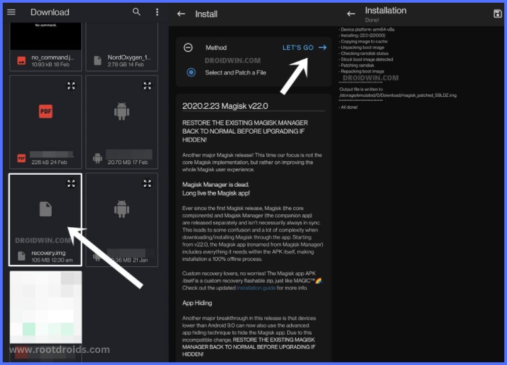The image size is (507, 365).
Task: Save the installation log
Action: tap(498, 13)
